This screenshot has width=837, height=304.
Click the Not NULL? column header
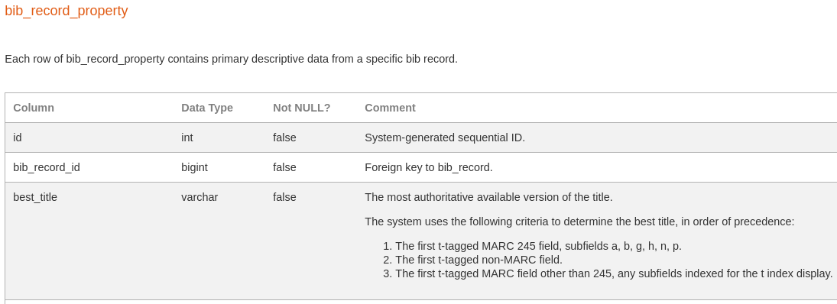[x=302, y=108]
